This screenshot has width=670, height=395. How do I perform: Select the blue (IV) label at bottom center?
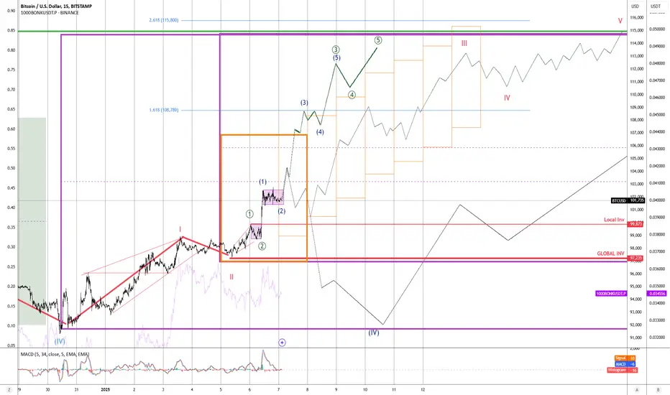[x=374, y=333]
